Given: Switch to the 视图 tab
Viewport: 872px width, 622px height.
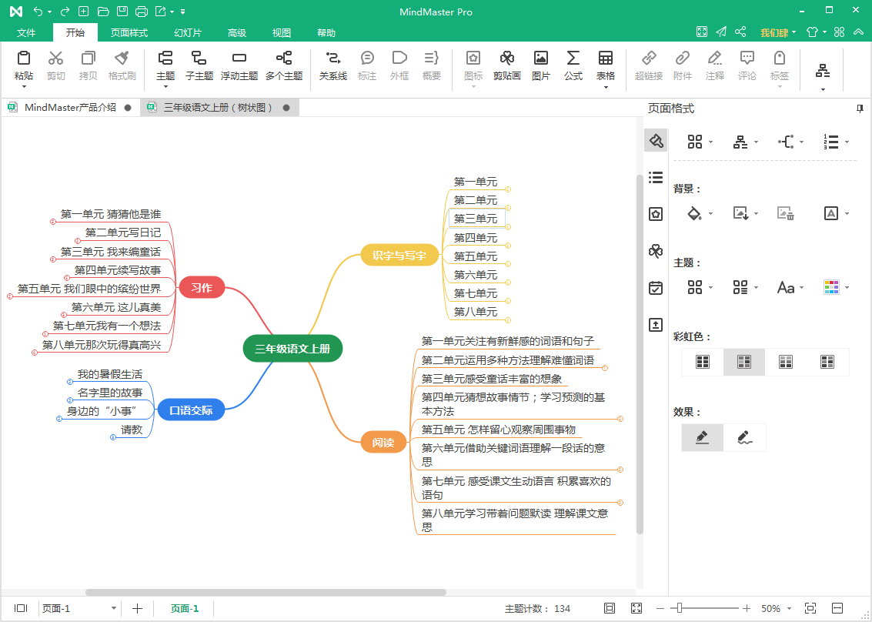Looking at the screenshot, I should (282, 33).
